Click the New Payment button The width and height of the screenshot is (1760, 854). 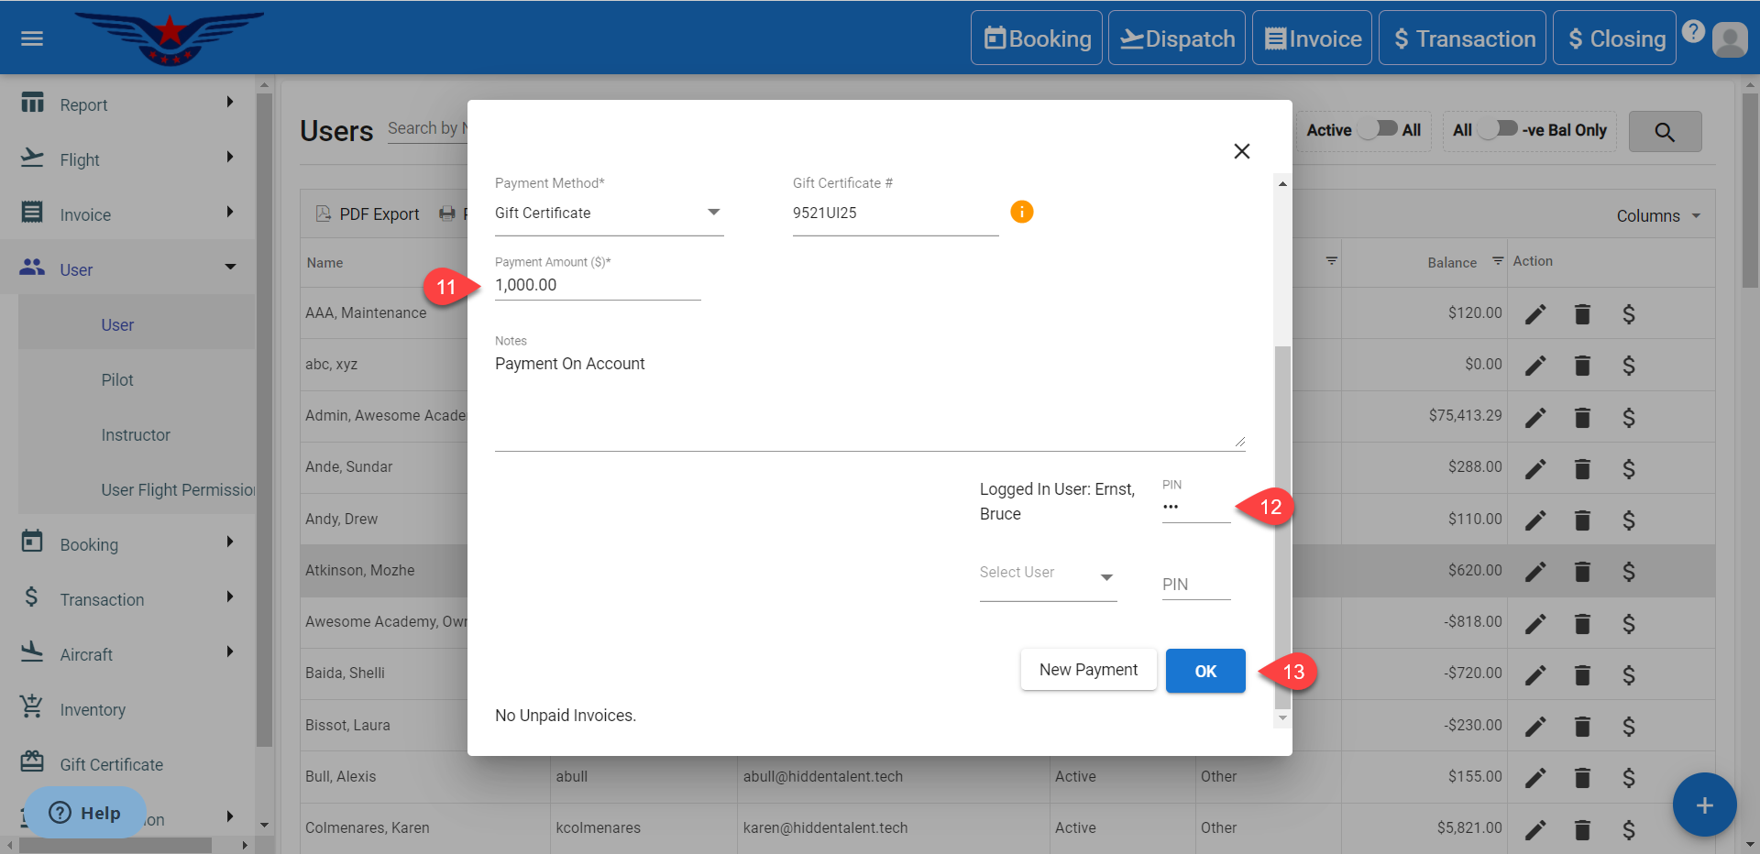pos(1088,670)
